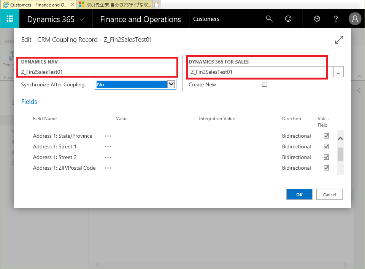Click the Customers breadcrumb in header

point(206,19)
